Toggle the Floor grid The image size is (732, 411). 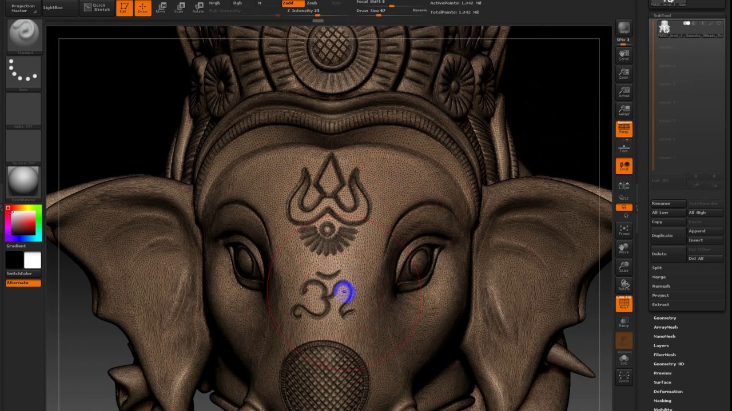pos(624,148)
